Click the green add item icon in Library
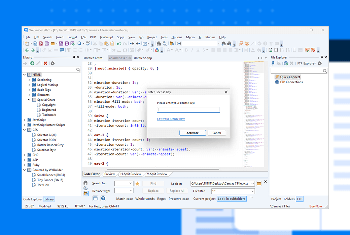The image size is (350, 235). click(32, 63)
